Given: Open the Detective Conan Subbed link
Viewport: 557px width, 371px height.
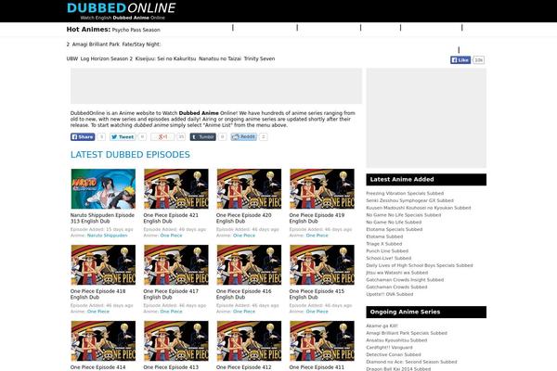Looking at the screenshot, I should (394, 354).
